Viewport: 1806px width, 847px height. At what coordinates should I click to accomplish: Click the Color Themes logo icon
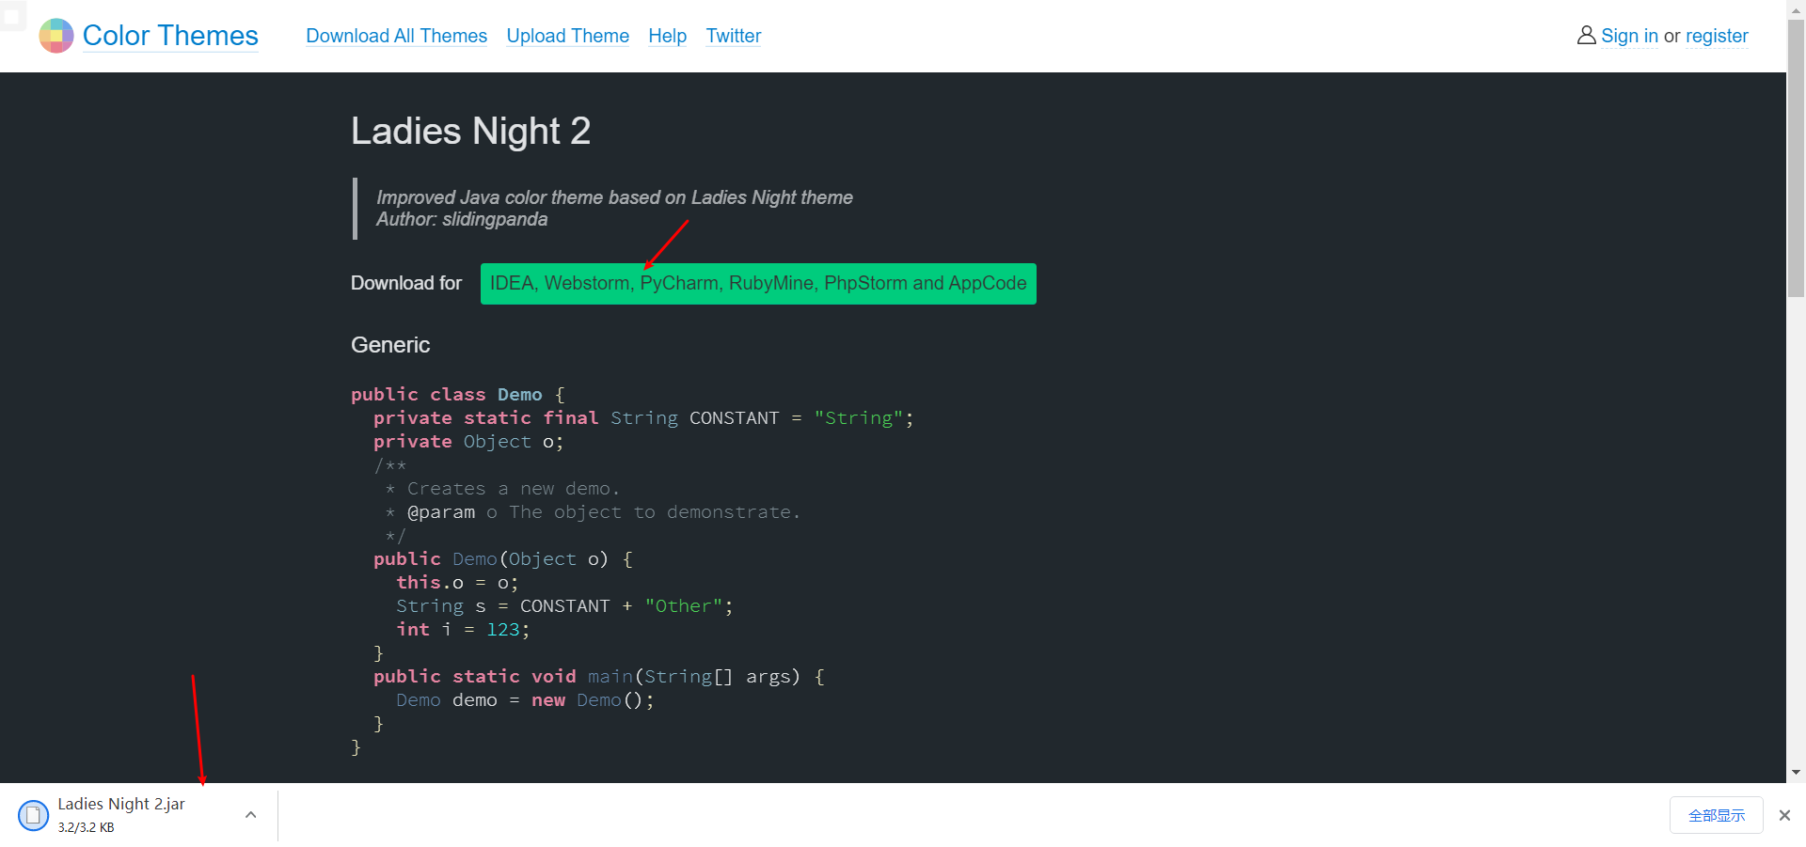click(x=55, y=36)
